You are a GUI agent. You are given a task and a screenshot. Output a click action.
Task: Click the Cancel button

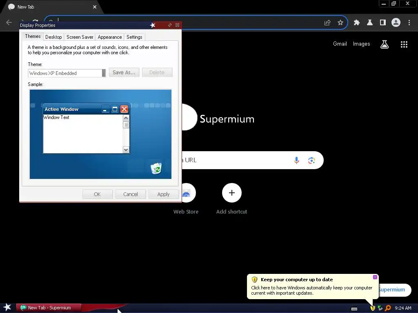(131, 194)
